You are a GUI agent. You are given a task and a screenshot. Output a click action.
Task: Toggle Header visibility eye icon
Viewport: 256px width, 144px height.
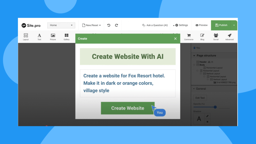pos(212,62)
